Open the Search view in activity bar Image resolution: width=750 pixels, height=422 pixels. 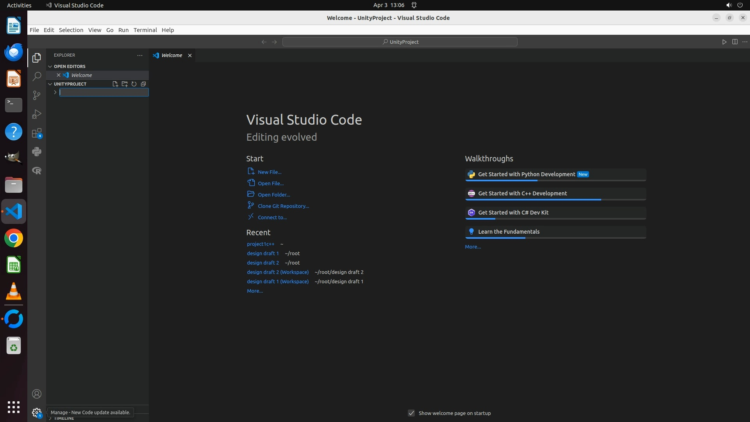pos(37,76)
